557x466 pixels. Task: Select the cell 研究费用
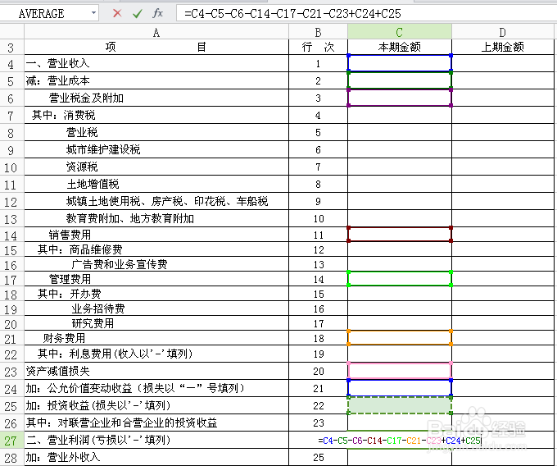tap(156, 323)
